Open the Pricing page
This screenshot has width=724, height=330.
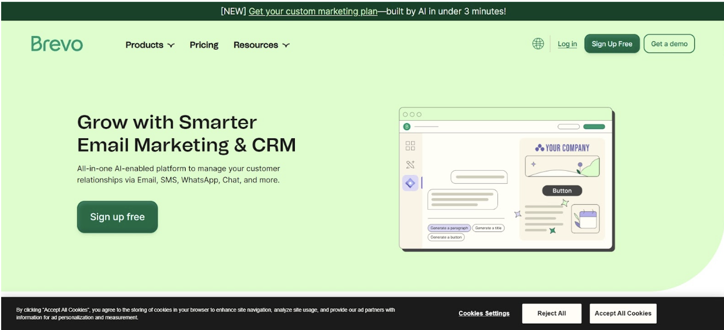204,45
